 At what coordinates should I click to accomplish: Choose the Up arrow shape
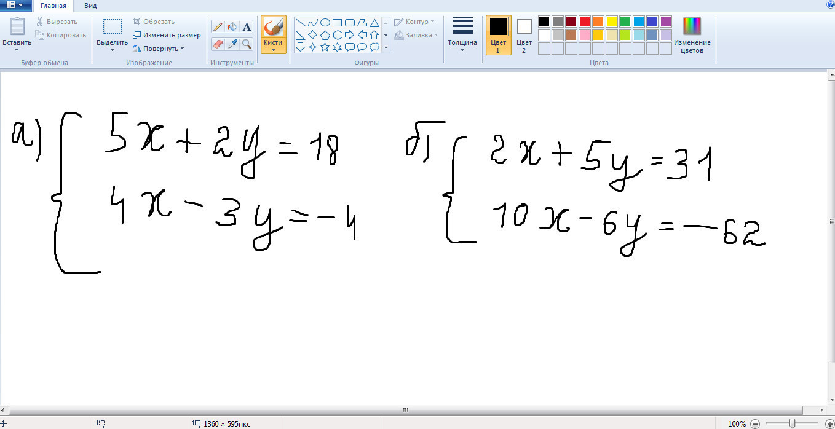(x=374, y=34)
